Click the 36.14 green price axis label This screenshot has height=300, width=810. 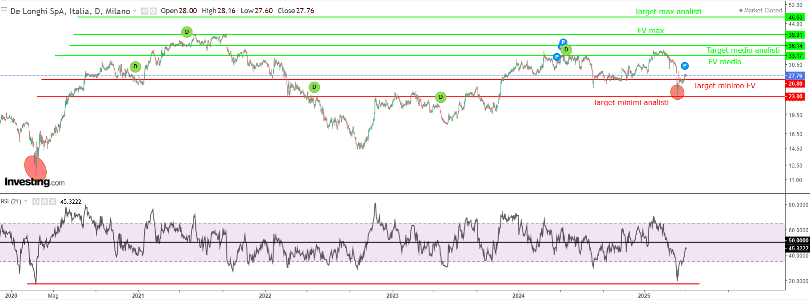pos(795,46)
